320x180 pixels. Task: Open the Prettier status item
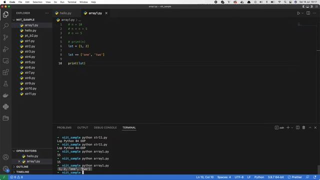point(294,177)
